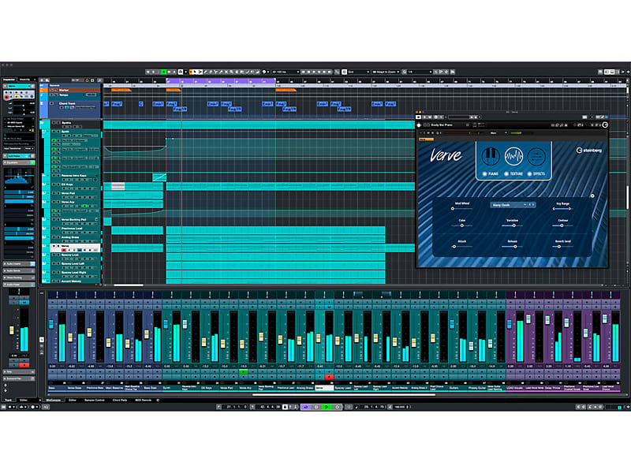Image resolution: width=631 pixels, height=473 pixels.
Task: Click the record enable button in Inspector
Action: pos(6,97)
